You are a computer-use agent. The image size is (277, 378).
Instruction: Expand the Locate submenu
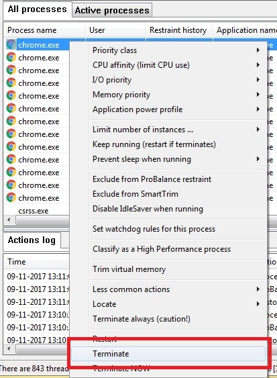(178, 304)
